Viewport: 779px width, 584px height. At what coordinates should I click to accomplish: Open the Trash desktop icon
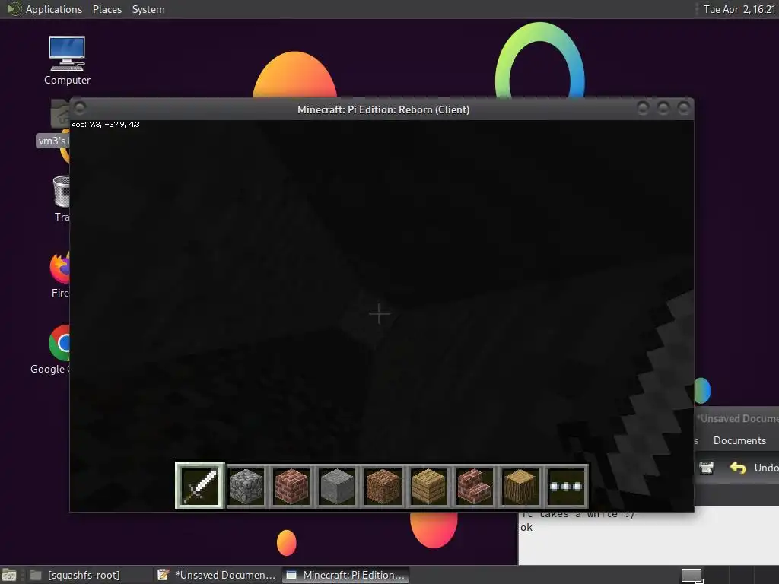tap(62, 198)
